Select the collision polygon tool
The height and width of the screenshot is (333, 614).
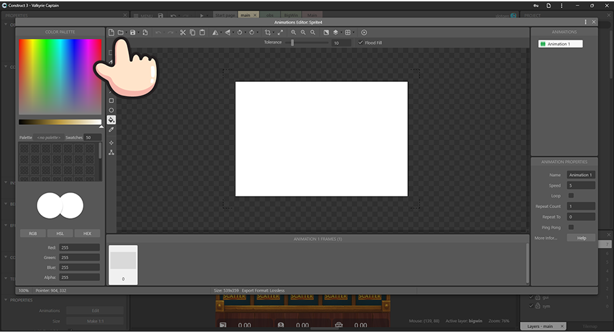pos(111,152)
